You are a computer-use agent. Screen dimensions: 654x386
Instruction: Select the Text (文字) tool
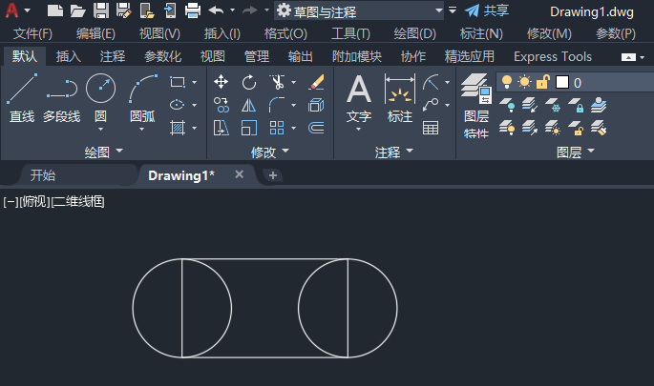point(359,98)
